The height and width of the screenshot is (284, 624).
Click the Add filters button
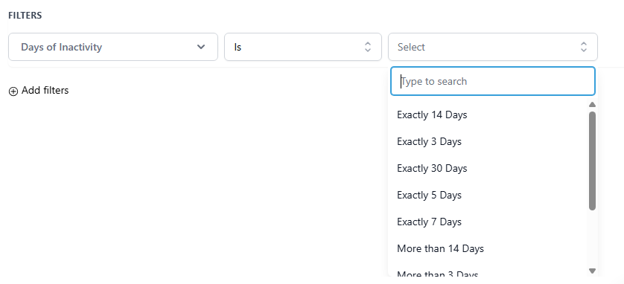point(39,91)
